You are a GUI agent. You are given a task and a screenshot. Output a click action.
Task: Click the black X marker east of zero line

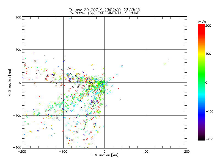(x=120, y=100)
